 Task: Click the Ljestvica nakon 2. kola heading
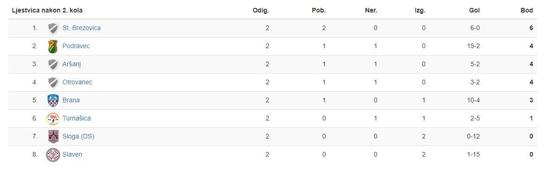coord(47,11)
